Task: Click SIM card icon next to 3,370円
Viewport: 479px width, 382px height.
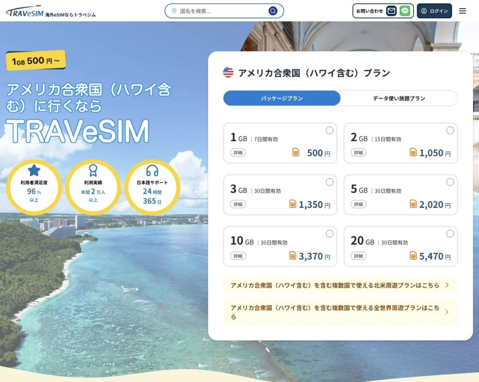Action: point(293,255)
